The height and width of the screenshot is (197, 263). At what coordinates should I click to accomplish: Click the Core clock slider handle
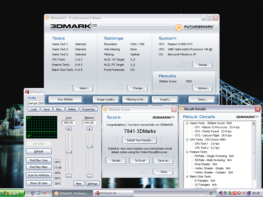69,152
